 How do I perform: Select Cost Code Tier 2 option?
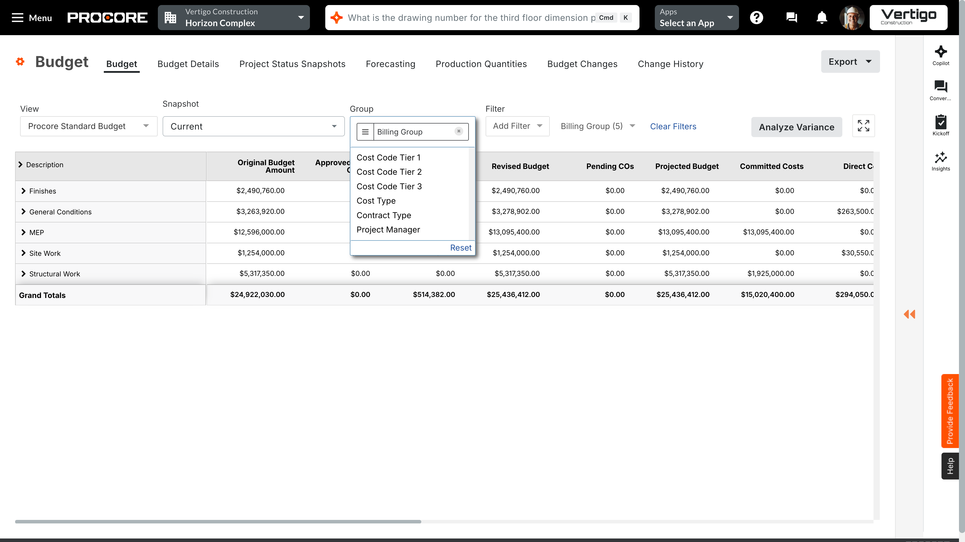[389, 172]
